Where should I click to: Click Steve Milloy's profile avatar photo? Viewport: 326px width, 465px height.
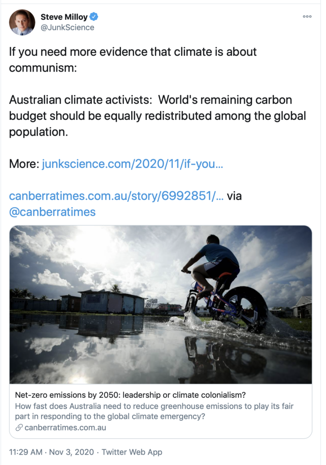tap(22, 22)
